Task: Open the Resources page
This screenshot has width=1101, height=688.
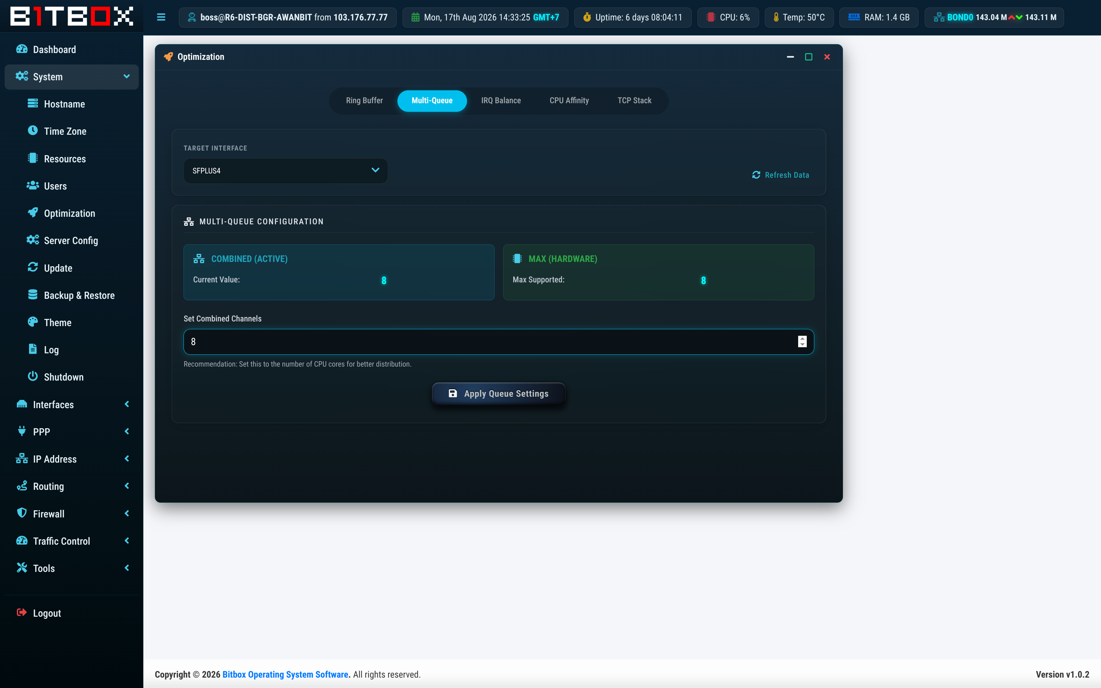Action: pos(71,159)
